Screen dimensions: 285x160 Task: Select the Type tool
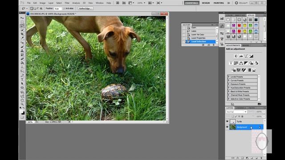22,80
